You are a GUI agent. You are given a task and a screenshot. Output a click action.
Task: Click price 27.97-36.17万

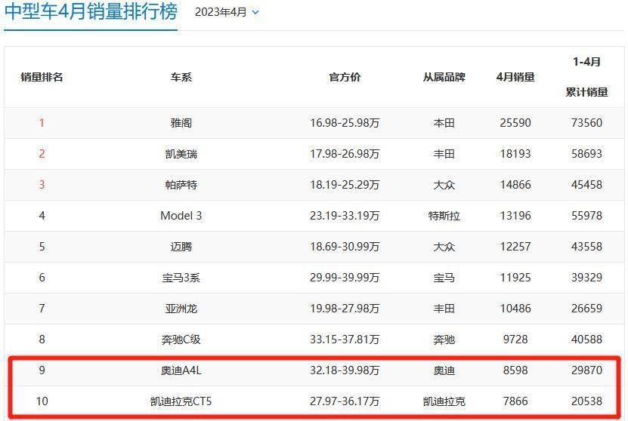tap(345, 401)
